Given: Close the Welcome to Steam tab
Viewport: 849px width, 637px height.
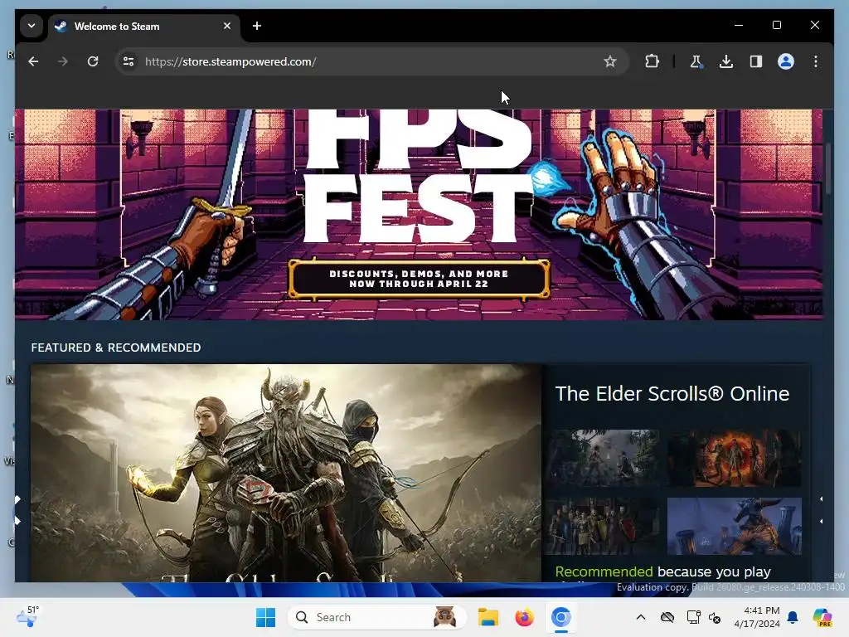Looking at the screenshot, I should coord(227,26).
